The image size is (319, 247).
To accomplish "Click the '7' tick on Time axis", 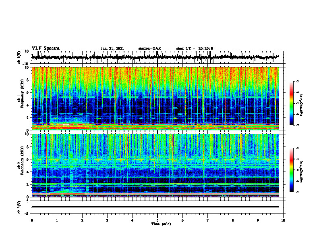I will point(208,220).
